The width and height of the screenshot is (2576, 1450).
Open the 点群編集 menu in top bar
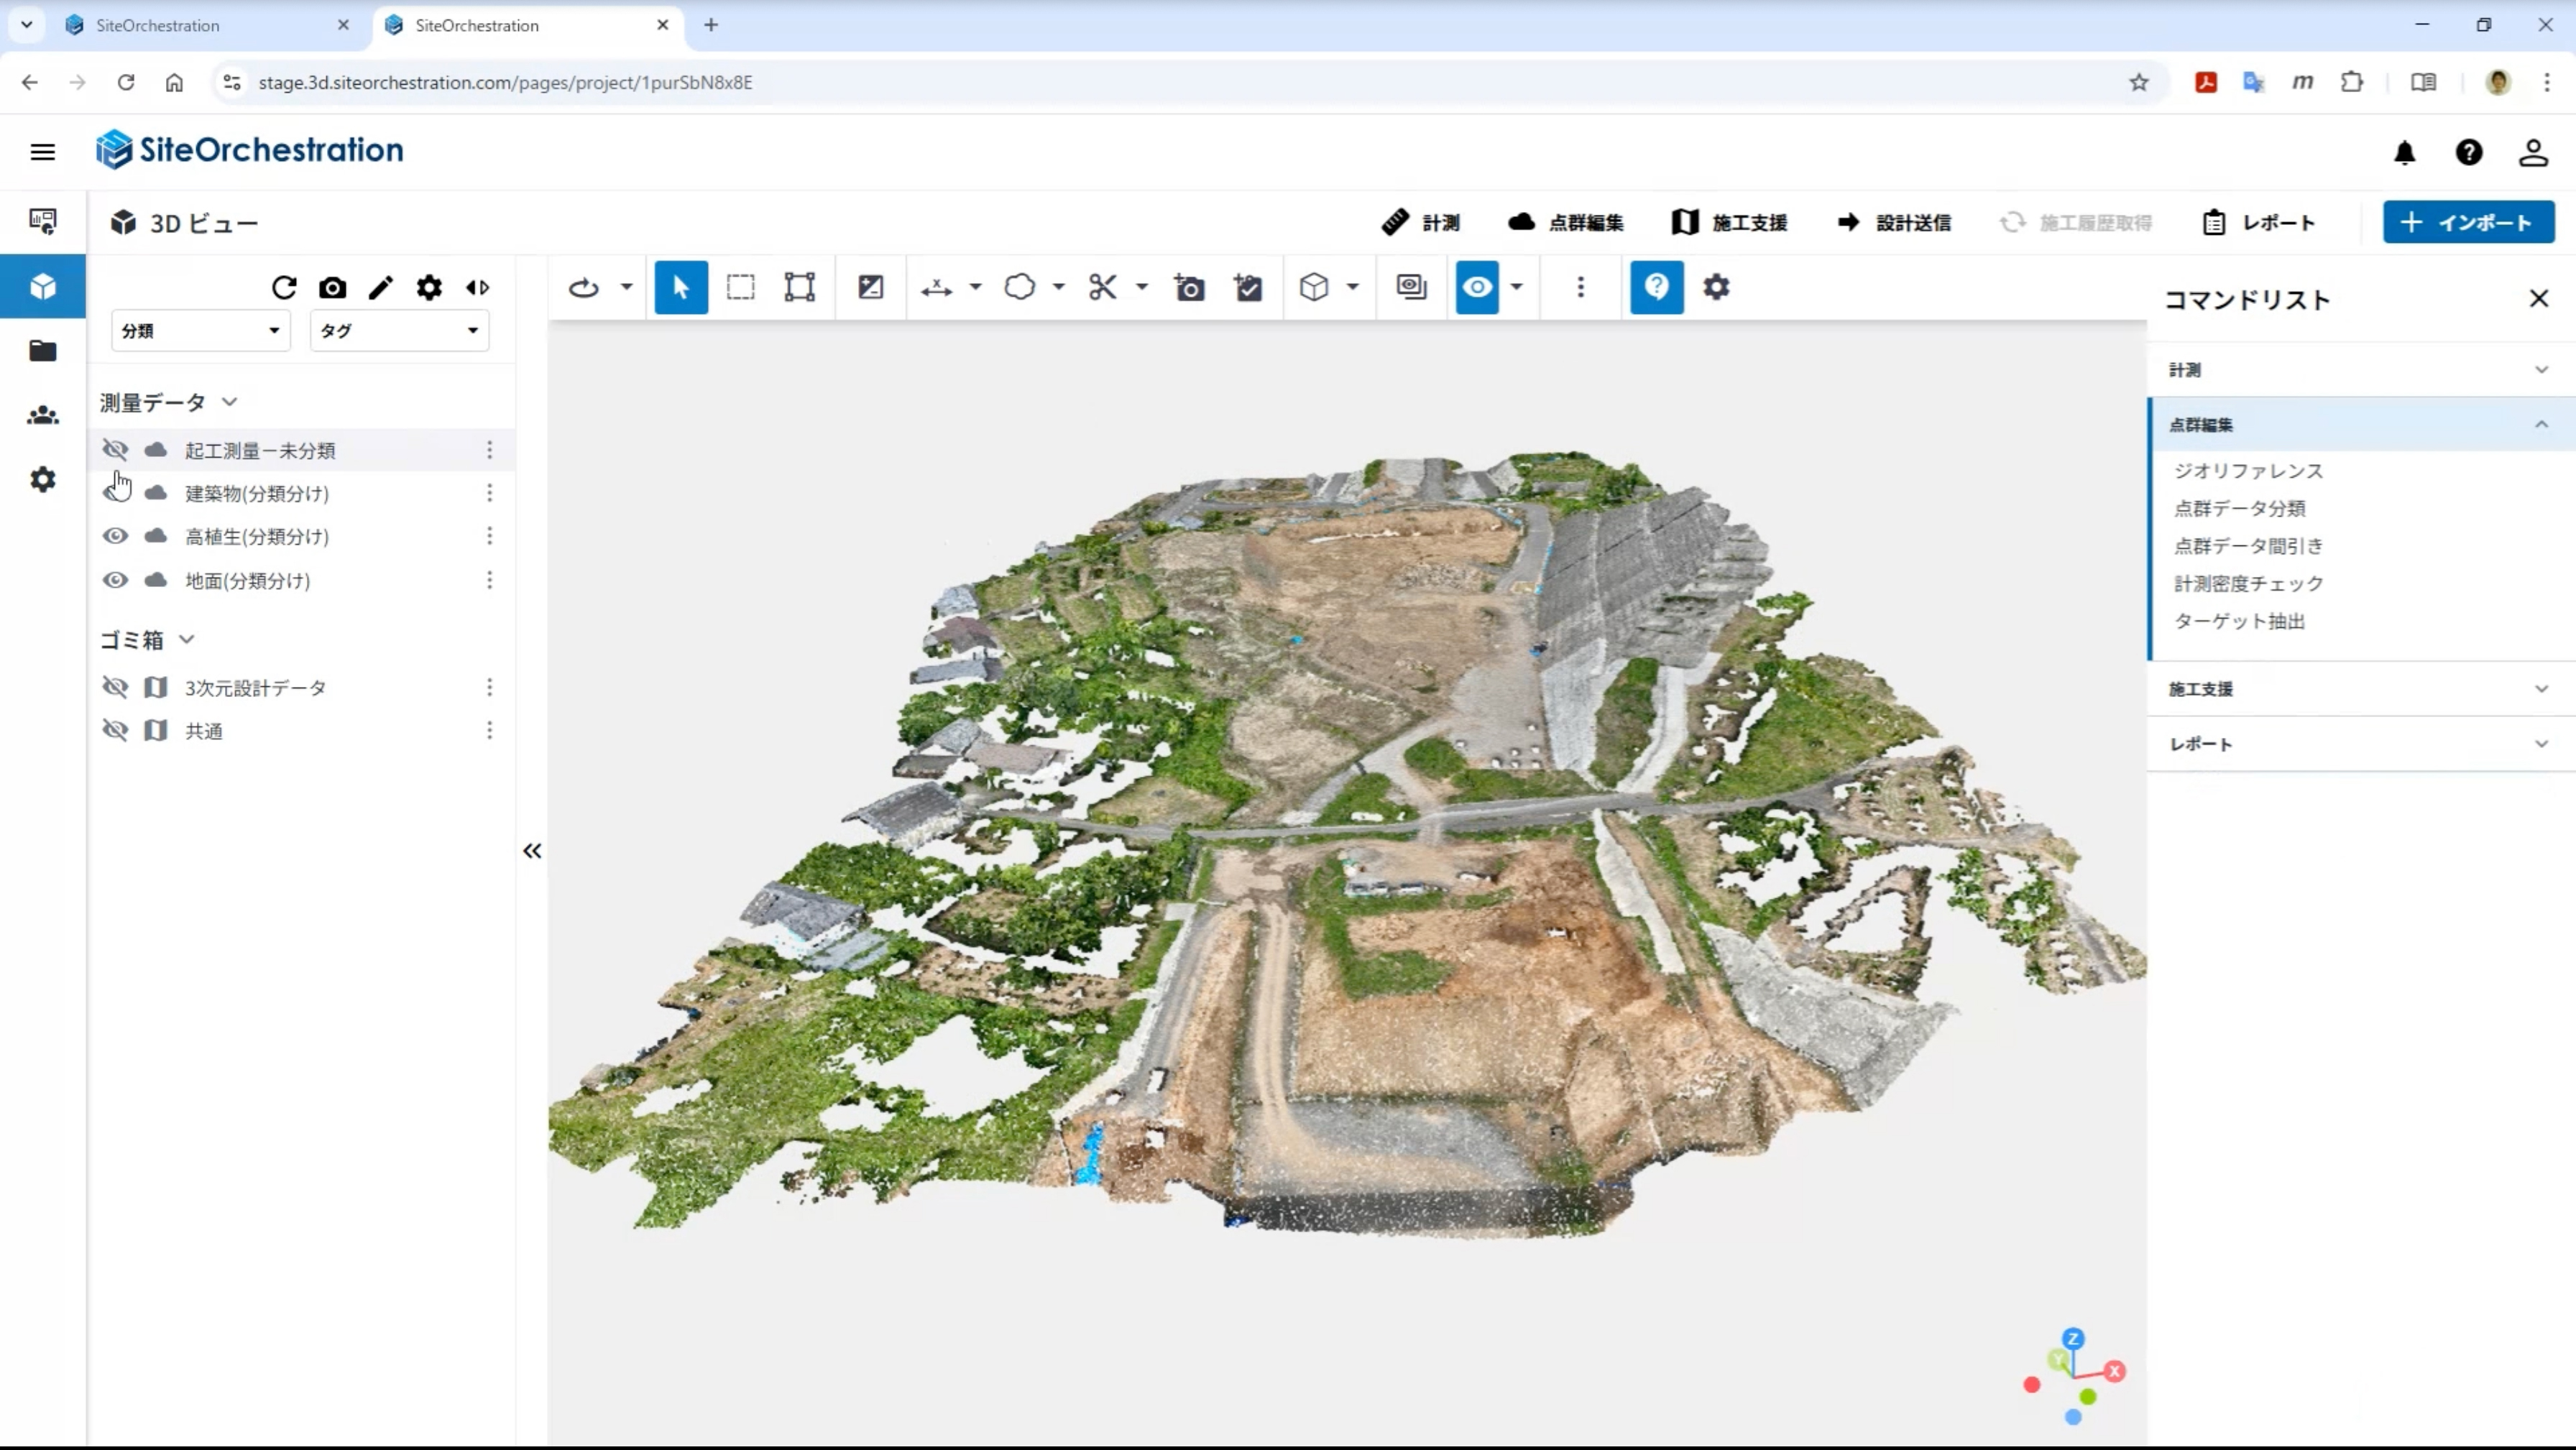tap(1566, 223)
